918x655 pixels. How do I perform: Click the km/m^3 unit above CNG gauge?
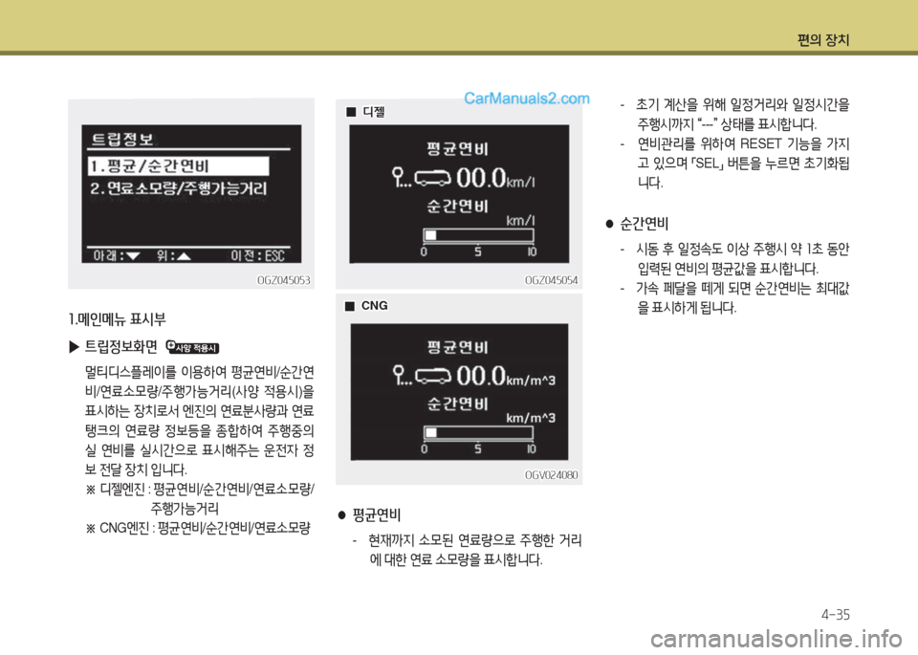coord(531,418)
